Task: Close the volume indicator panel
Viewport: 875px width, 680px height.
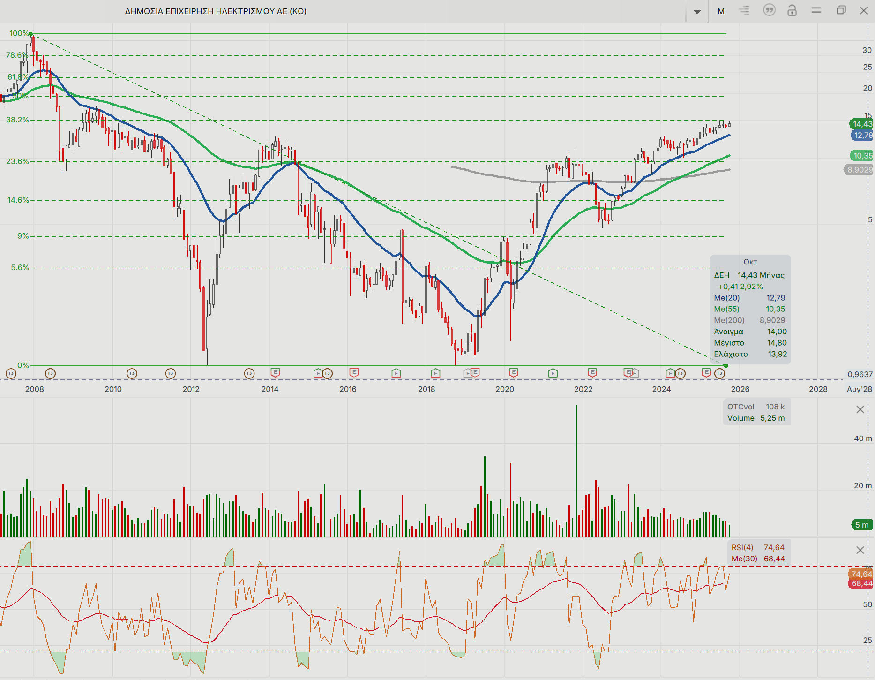Action: pyautogui.click(x=860, y=409)
